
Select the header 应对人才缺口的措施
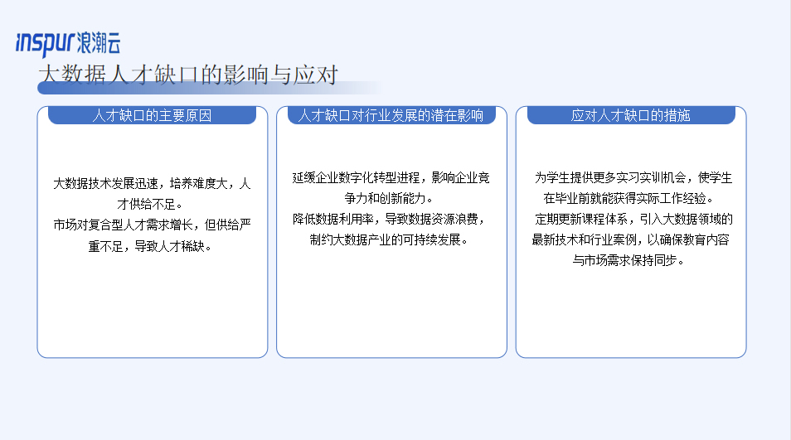631,115
